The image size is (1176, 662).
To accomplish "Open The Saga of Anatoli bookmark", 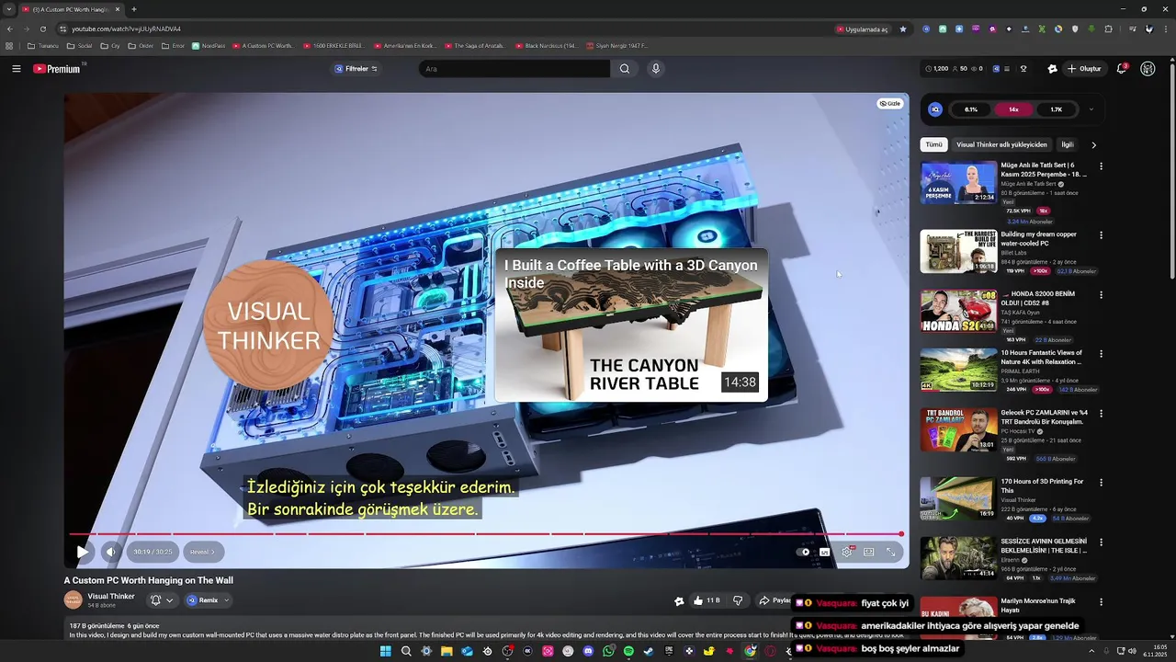I will coord(474,46).
